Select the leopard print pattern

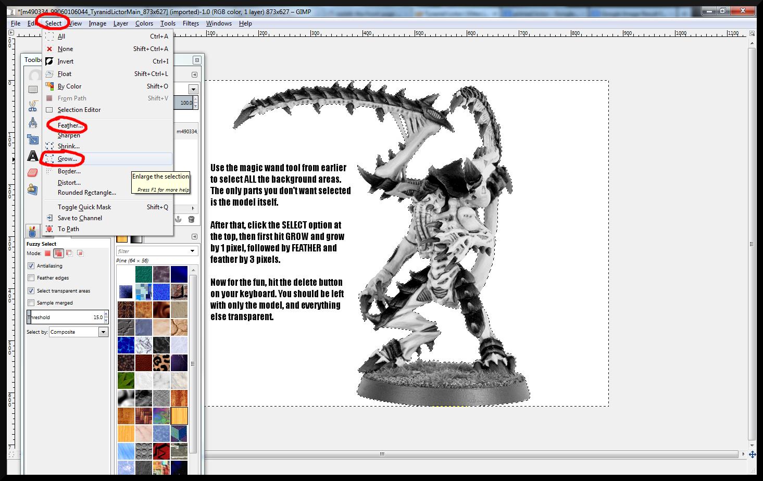[161, 362]
